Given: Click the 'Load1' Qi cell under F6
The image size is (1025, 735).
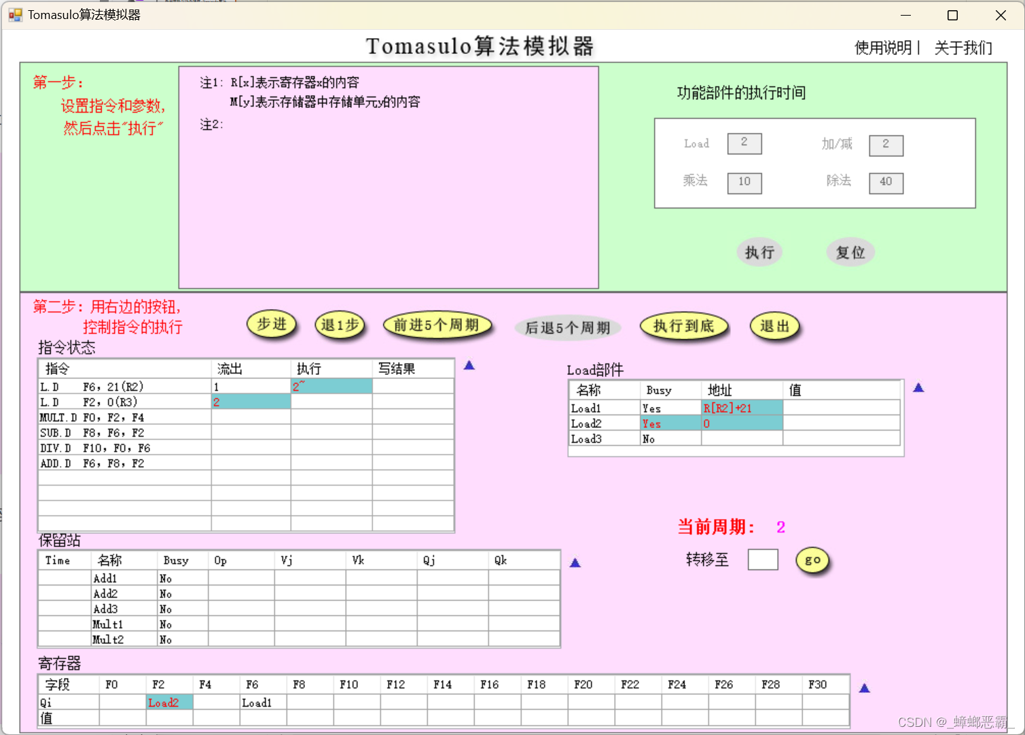Looking at the screenshot, I should point(263,702).
